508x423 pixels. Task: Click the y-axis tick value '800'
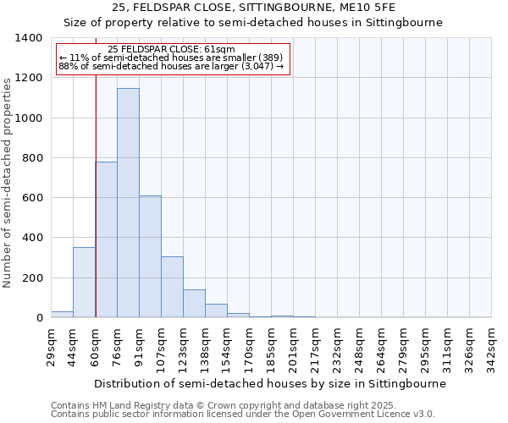[32, 158]
